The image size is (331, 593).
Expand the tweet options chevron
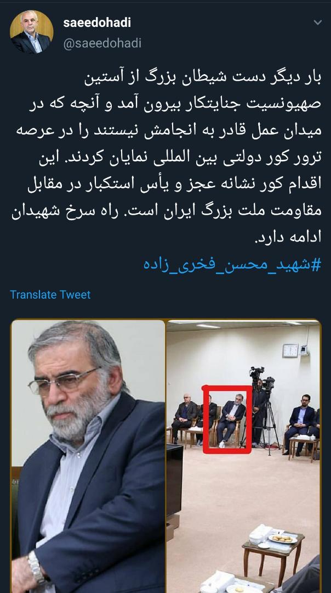click(318, 23)
